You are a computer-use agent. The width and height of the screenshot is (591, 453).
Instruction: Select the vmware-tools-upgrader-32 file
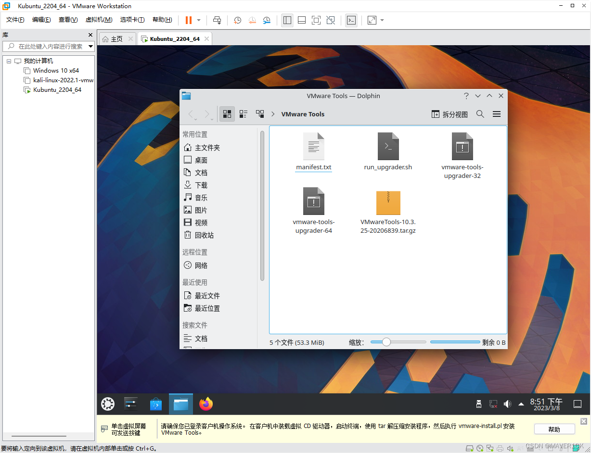(x=462, y=156)
